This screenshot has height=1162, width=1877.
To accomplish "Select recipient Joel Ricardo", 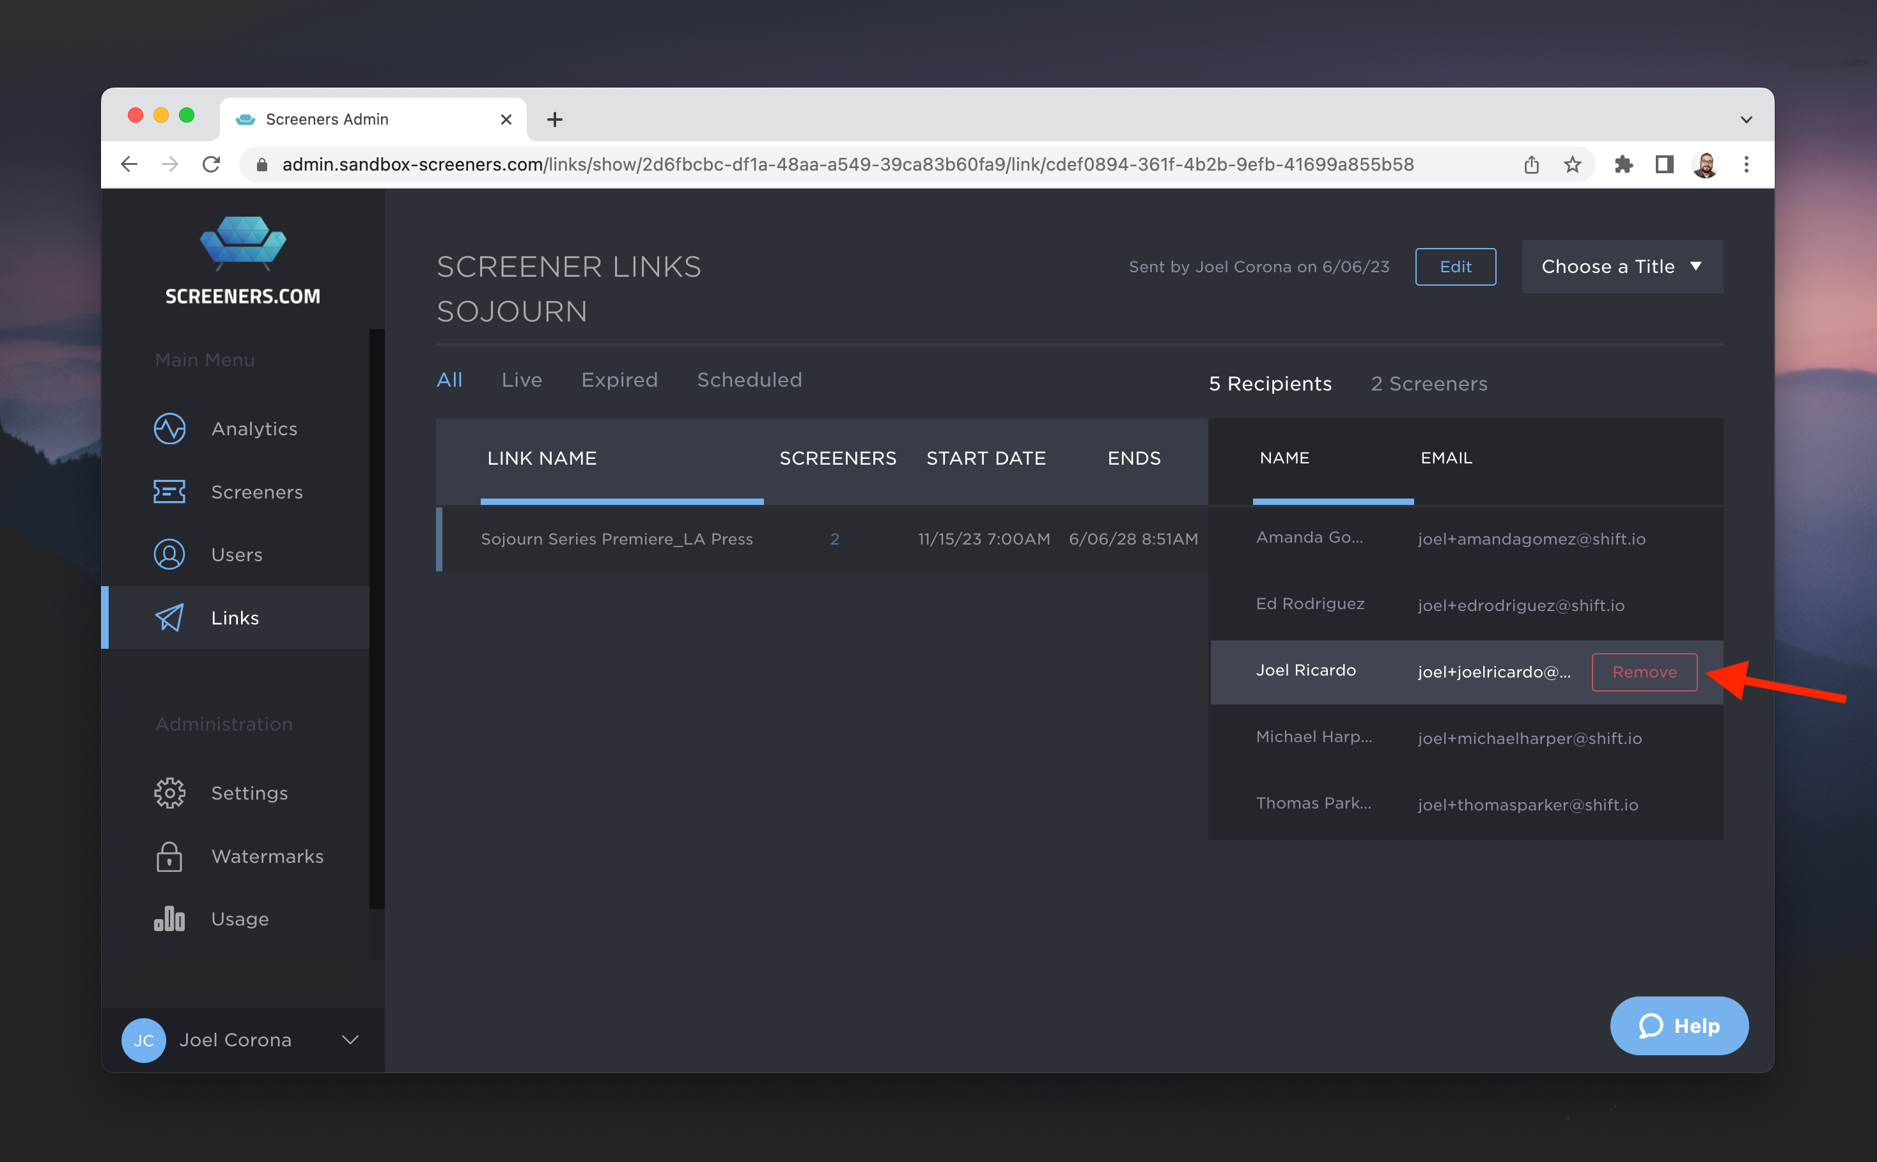I will click(1305, 670).
